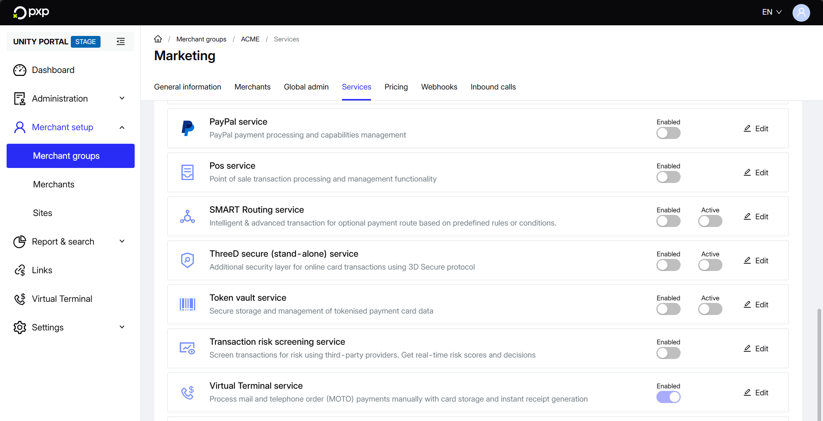
Task: Go to ACME breadcrumb link
Action: tap(250, 39)
